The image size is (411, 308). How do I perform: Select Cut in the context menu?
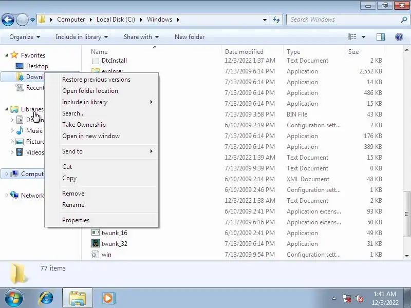(x=67, y=166)
